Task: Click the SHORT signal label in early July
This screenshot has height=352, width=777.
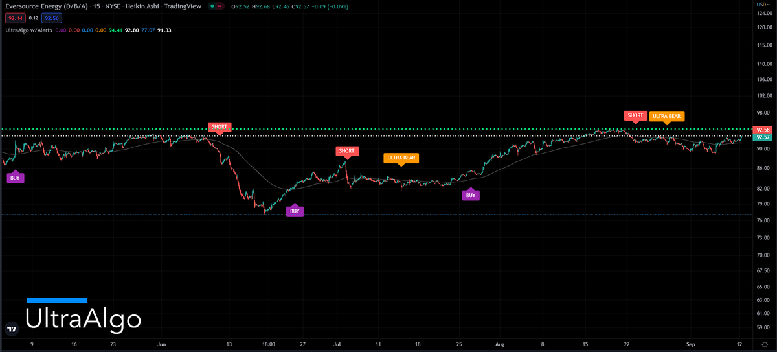Action: [346, 151]
